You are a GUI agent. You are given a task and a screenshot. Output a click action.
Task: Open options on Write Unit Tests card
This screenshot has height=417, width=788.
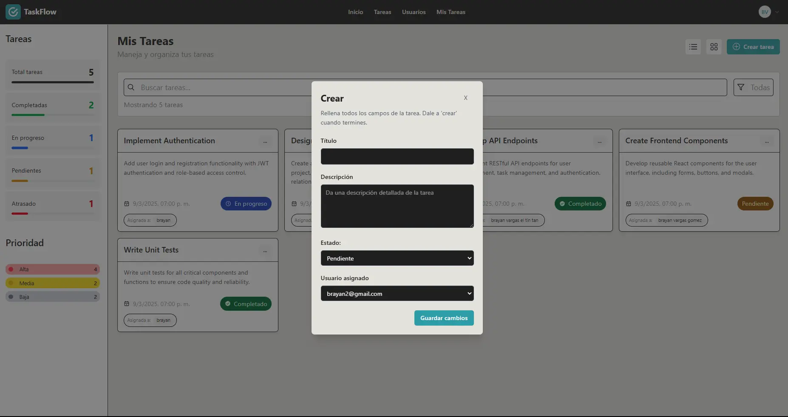coord(265,251)
